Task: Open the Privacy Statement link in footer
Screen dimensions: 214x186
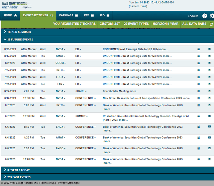Action: point(69,183)
